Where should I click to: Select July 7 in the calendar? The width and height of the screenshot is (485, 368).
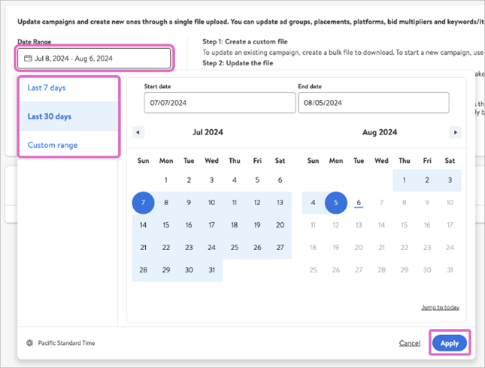[x=143, y=203]
